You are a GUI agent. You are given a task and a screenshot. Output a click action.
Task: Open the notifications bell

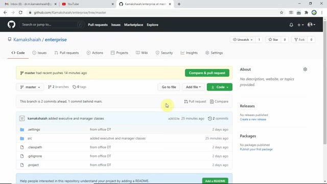coord(291,25)
